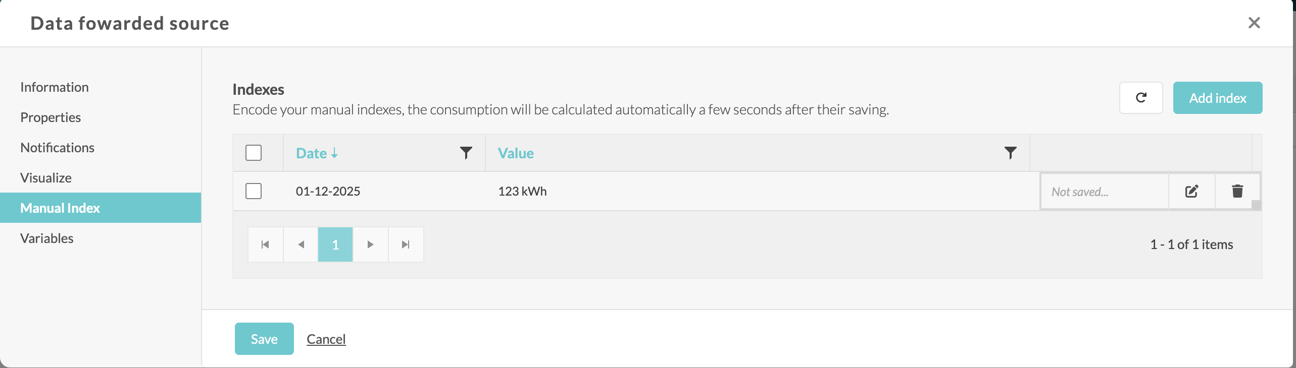The image size is (1296, 368).
Task: Go to the next page
Action: [370, 244]
